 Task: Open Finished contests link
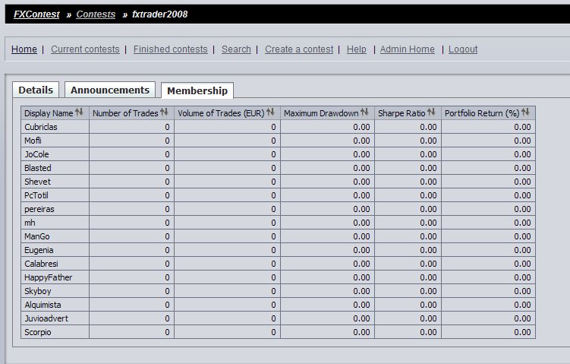pos(171,49)
